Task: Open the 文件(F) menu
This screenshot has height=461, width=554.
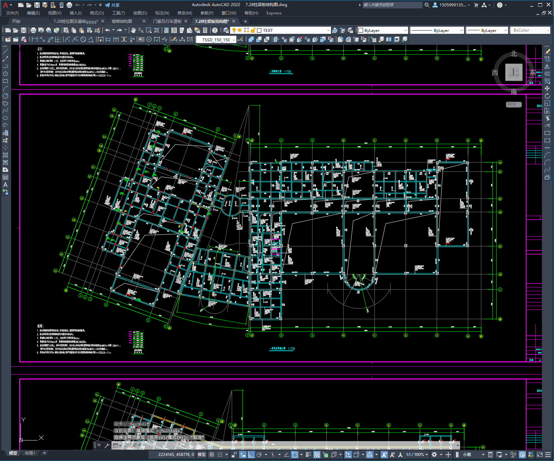Action: 12,13
